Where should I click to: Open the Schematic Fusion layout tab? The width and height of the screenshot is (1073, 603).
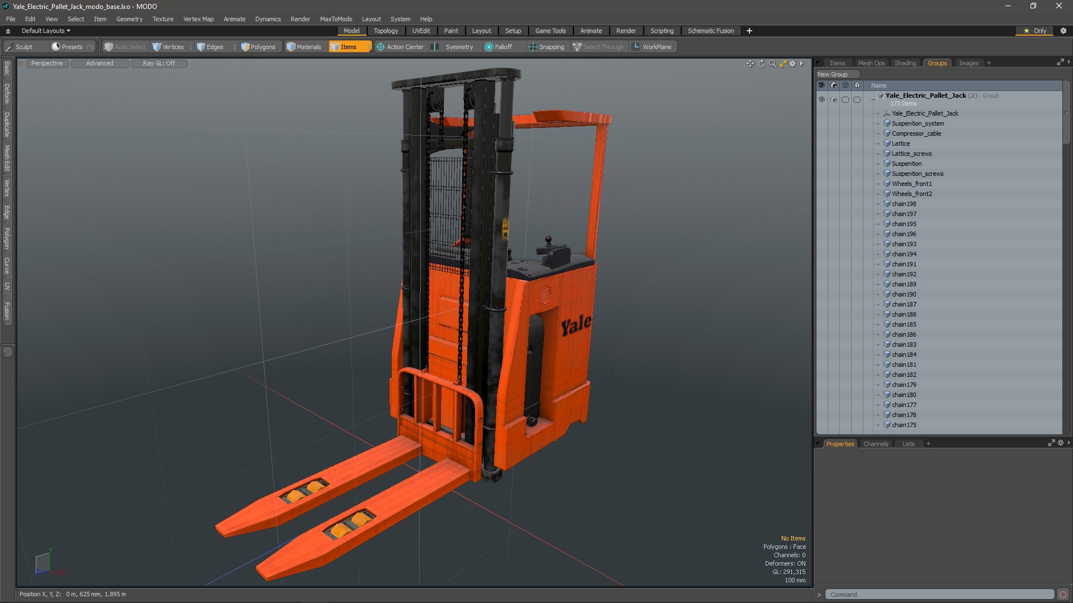point(711,31)
